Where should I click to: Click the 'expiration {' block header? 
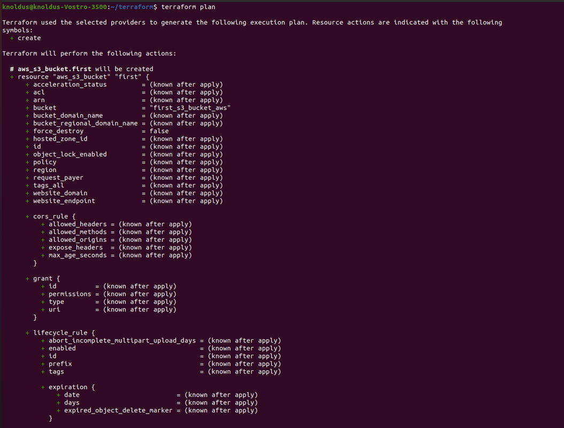[x=72, y=387]
